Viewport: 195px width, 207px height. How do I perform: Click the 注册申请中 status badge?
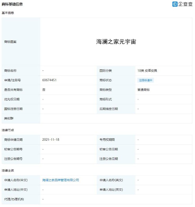click(146, 80)
